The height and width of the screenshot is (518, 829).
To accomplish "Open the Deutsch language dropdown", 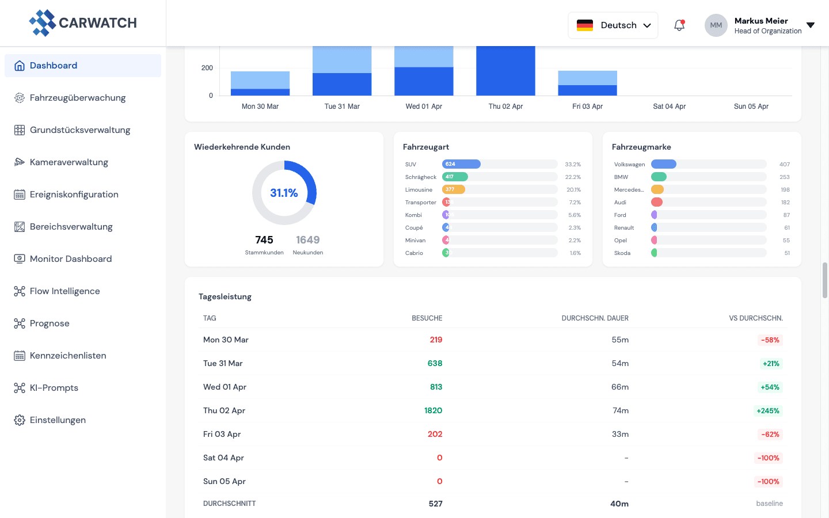I will (613, 25).
